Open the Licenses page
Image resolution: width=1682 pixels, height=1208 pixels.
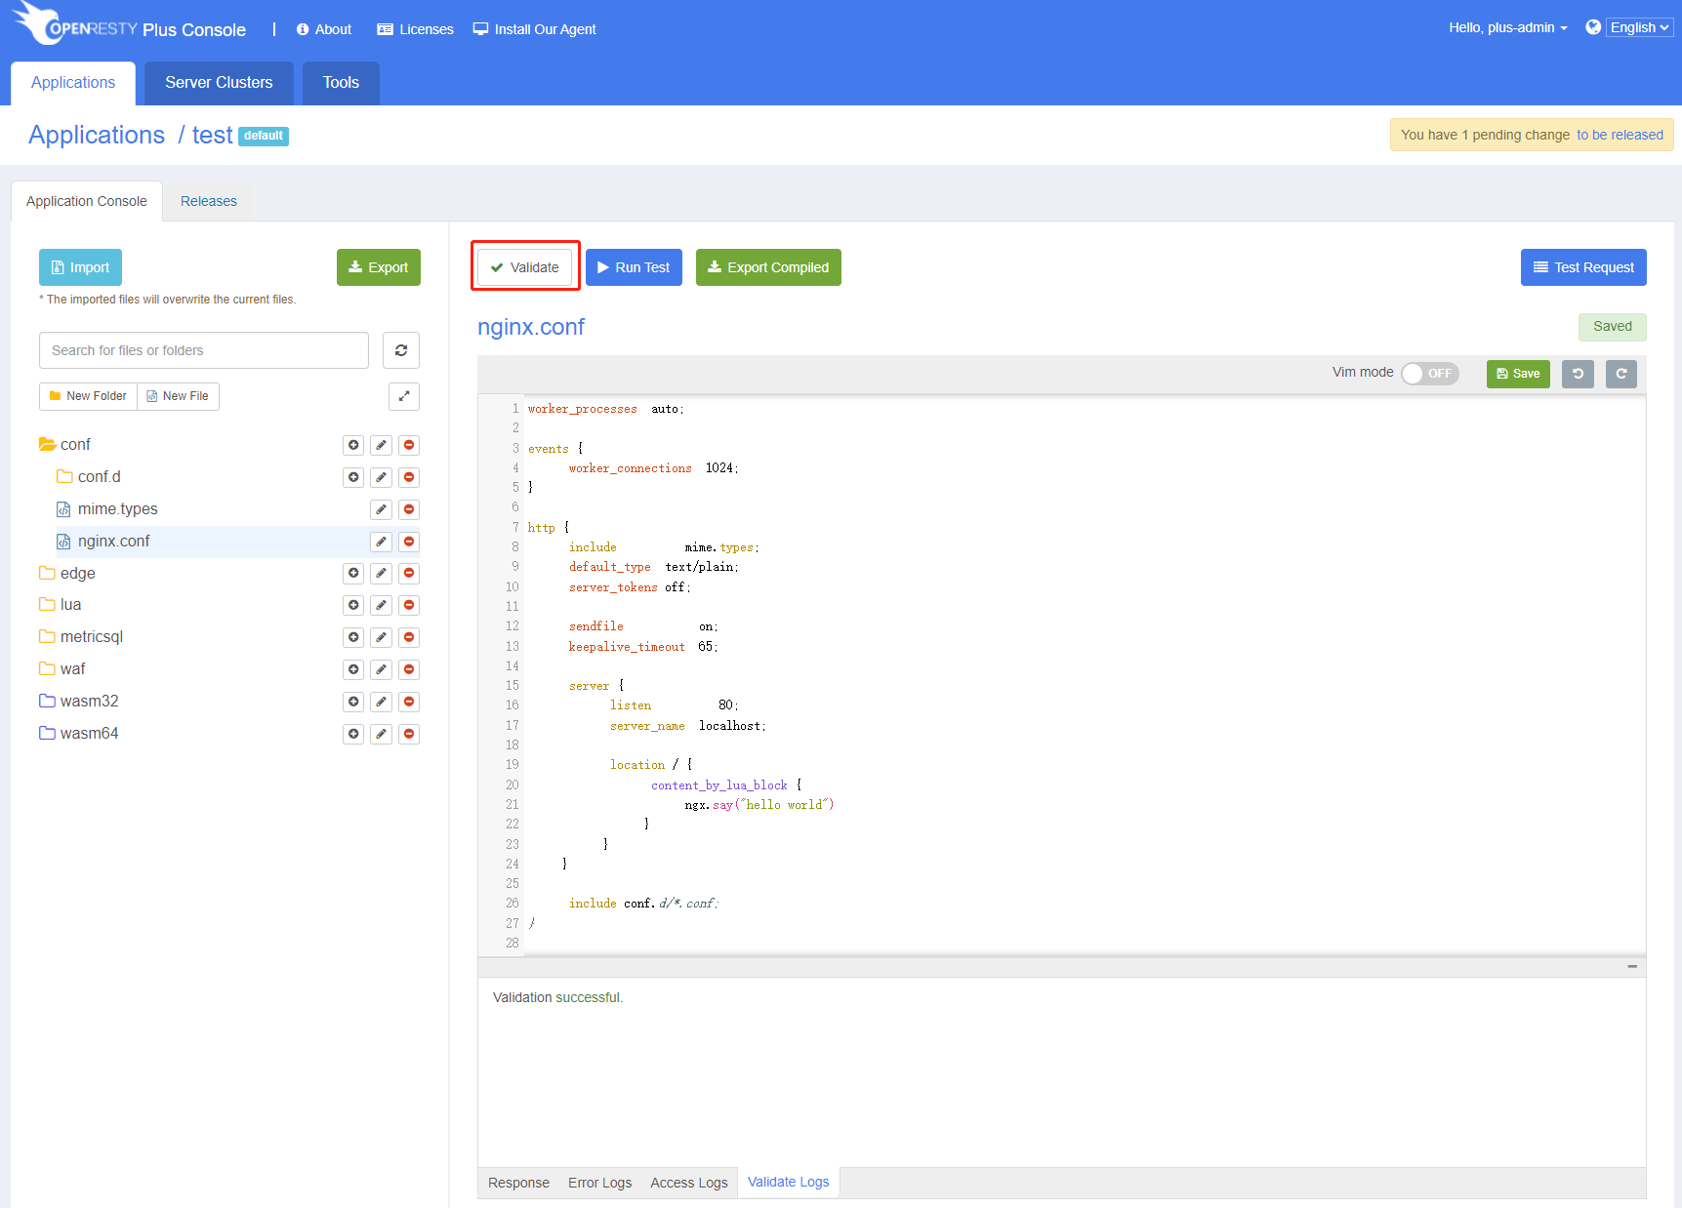416,29
